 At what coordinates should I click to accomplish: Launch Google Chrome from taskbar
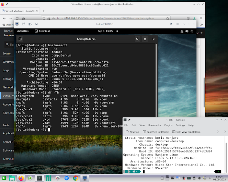coord(76,178)
